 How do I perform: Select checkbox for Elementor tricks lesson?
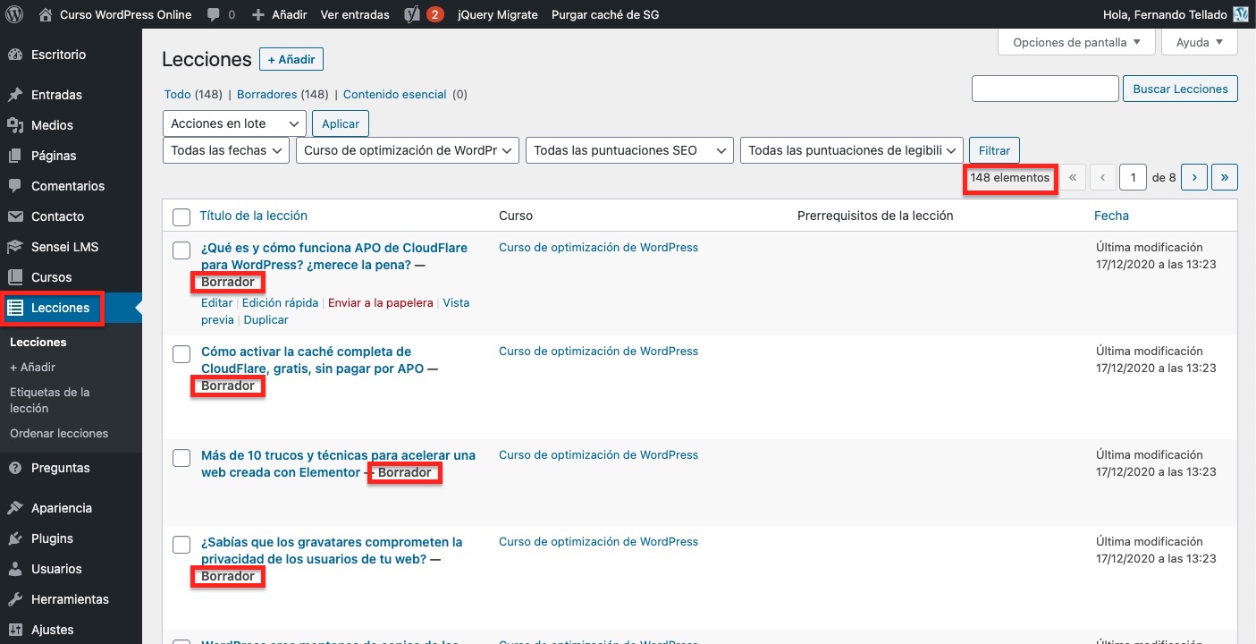click(x=181, y=458)
